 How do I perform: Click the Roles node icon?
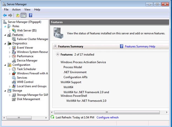tap(9, 26)
